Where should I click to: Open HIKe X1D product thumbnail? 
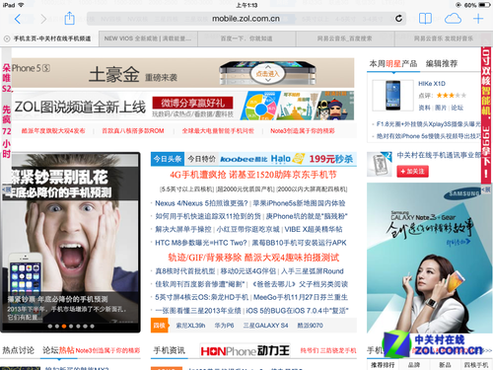pos(393,96)
